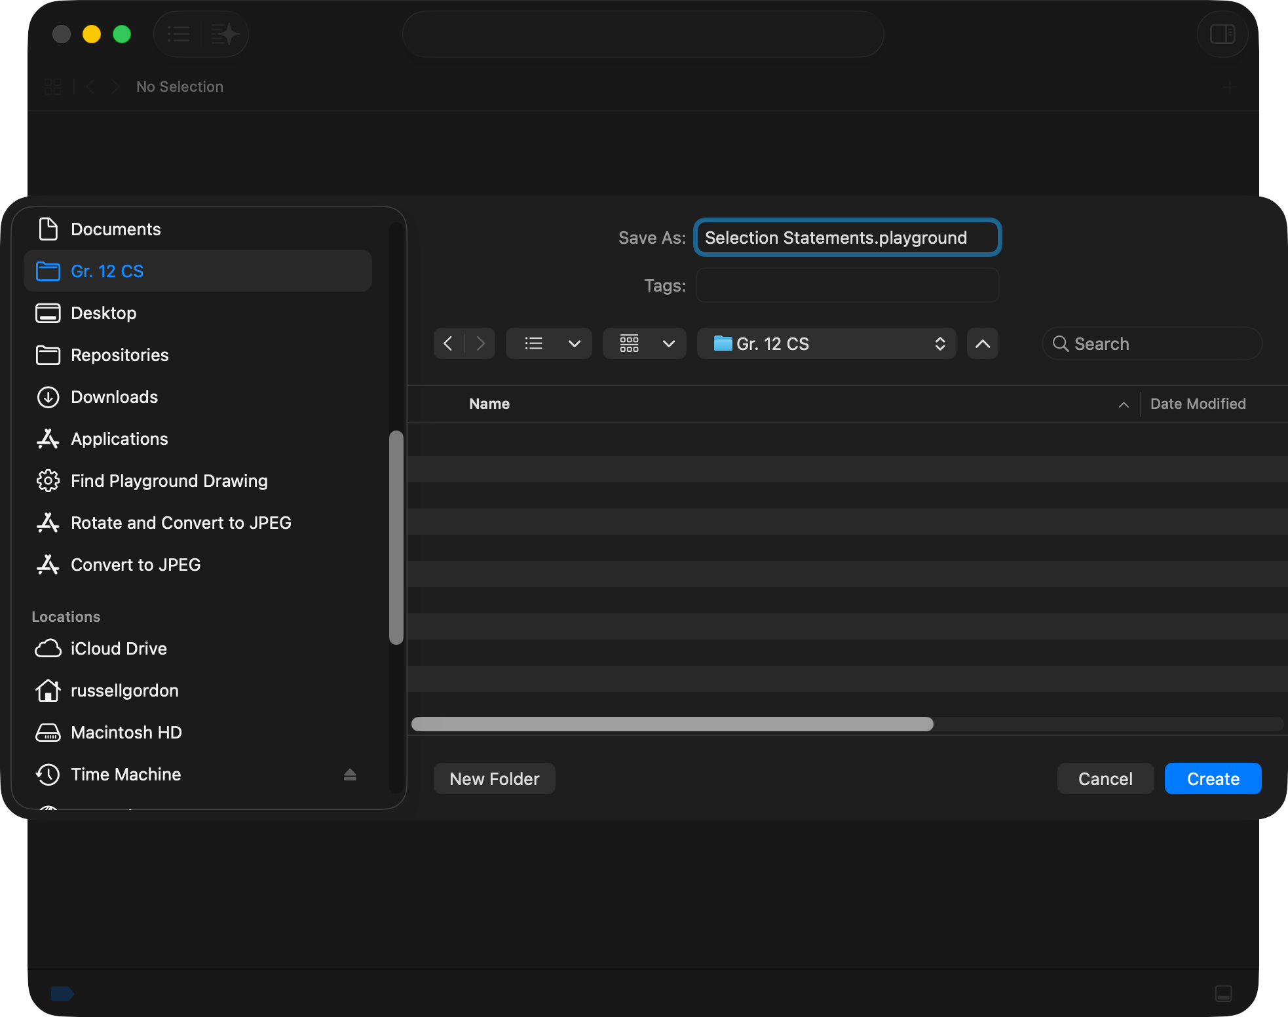Click the Create button

click(x=1213, y=778)
